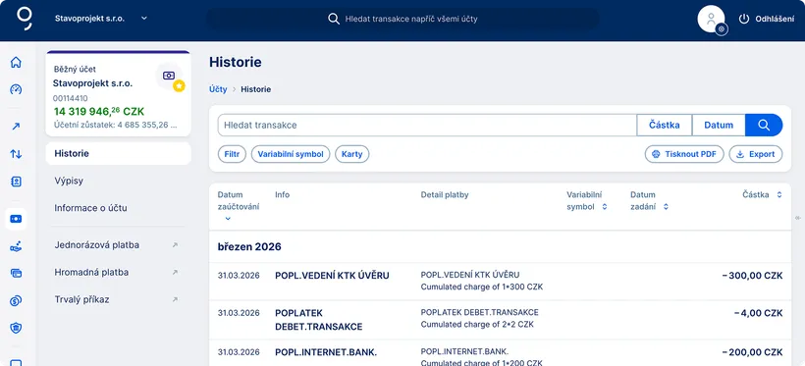Click the external arrow beside Trvalý příkaz

coord(175,300)
